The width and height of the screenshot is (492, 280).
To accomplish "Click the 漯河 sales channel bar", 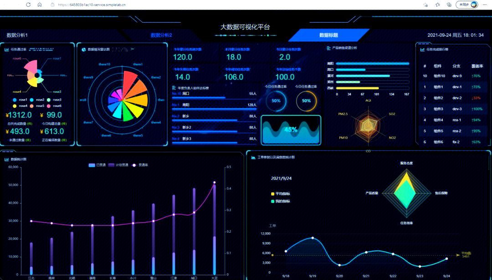I will 363,76.
